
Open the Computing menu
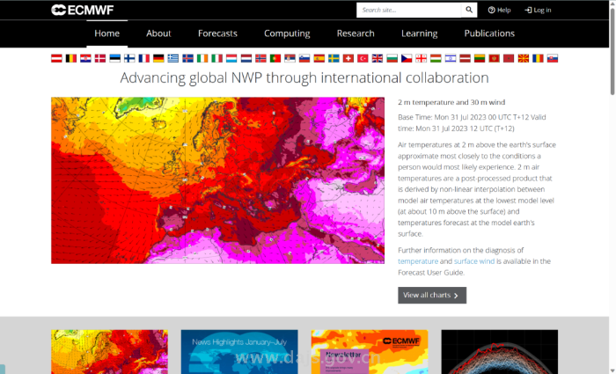[x=287, y=33]
